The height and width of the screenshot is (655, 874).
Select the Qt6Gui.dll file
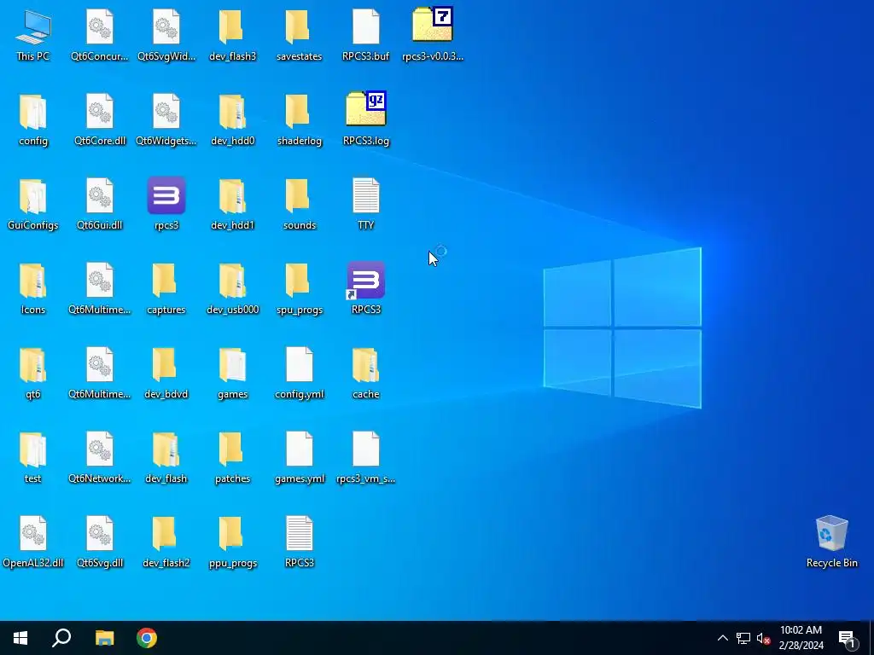click(x=100, y=204)
